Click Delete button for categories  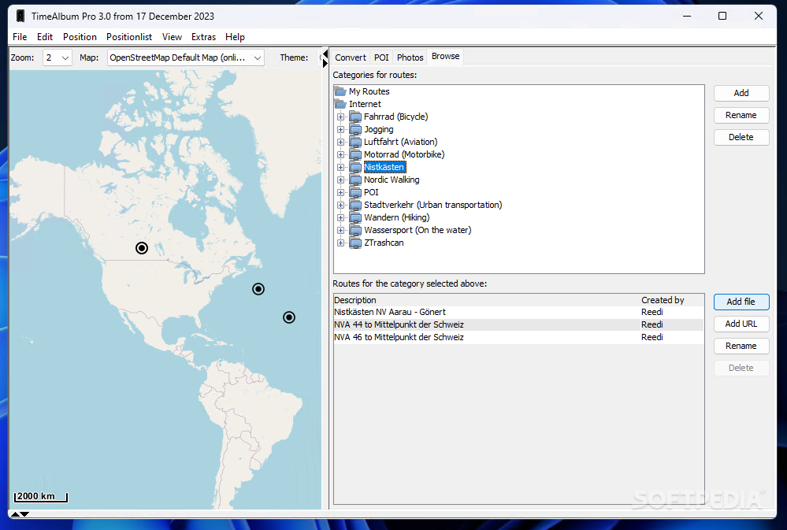[x=741, y=138]
